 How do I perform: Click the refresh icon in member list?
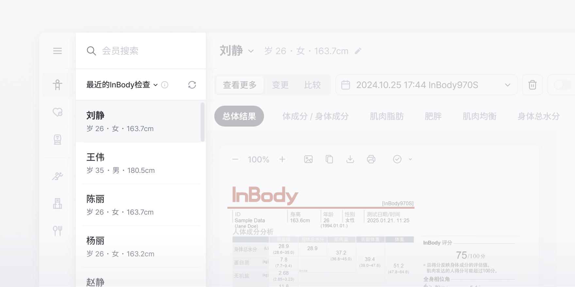(192, 85)
